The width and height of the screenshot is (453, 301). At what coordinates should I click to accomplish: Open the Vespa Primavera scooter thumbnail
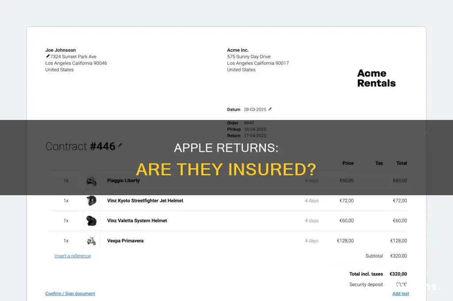(92, 241)
